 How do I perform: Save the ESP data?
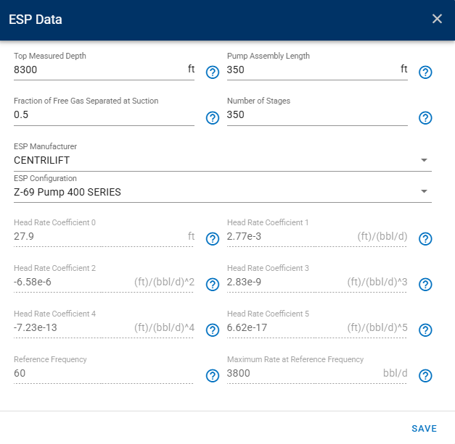click(424, 428)
